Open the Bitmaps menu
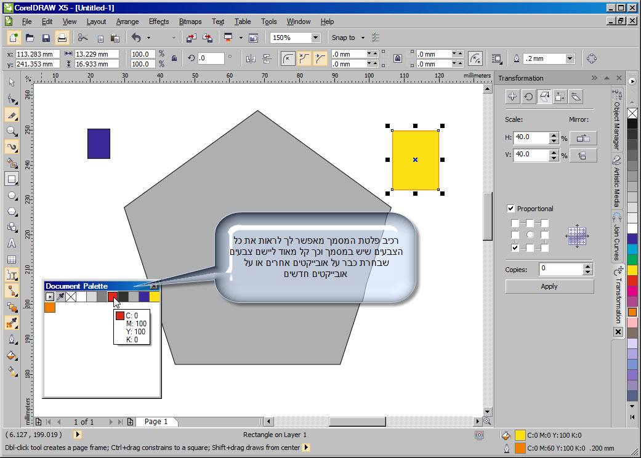The image size is (641, 458). [190, 22]
